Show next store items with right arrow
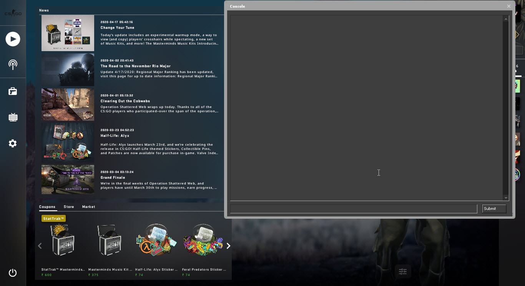The height and width of the screenshot is (286, 525). (x=228, y=246)
